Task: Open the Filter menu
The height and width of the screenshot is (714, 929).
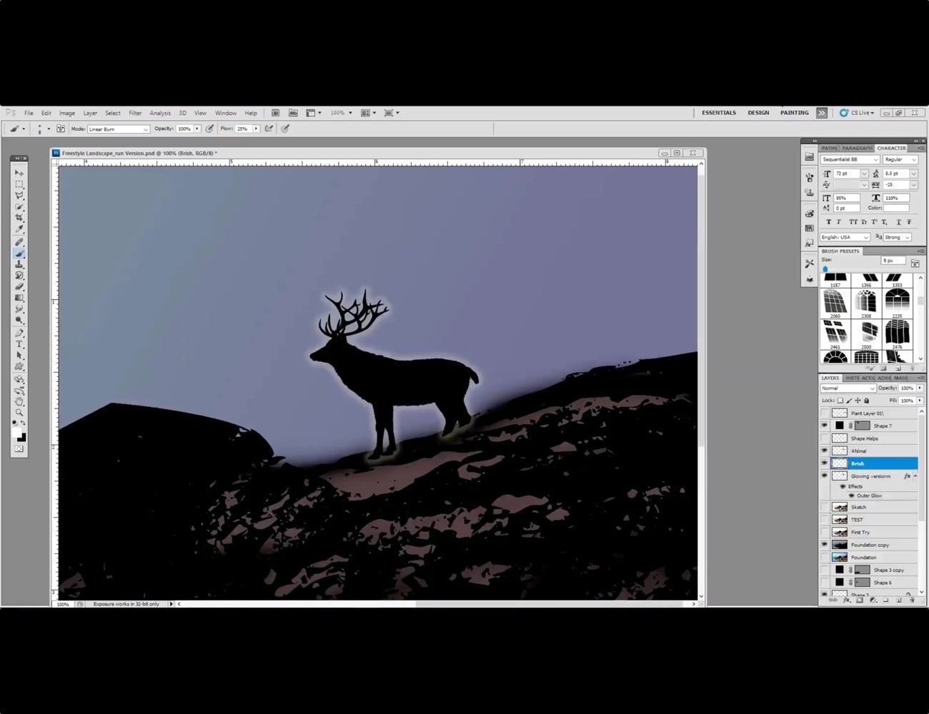Action: (x=135, y=113)
